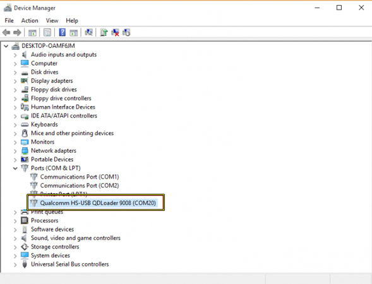Click the Forward arrow toolbar icon

tap(17, 32)
